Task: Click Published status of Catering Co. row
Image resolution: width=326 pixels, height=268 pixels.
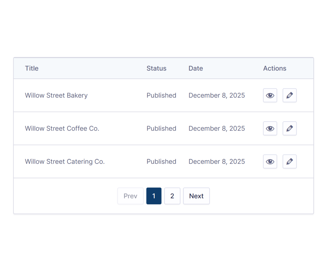Action: click(x=161, y=161)
